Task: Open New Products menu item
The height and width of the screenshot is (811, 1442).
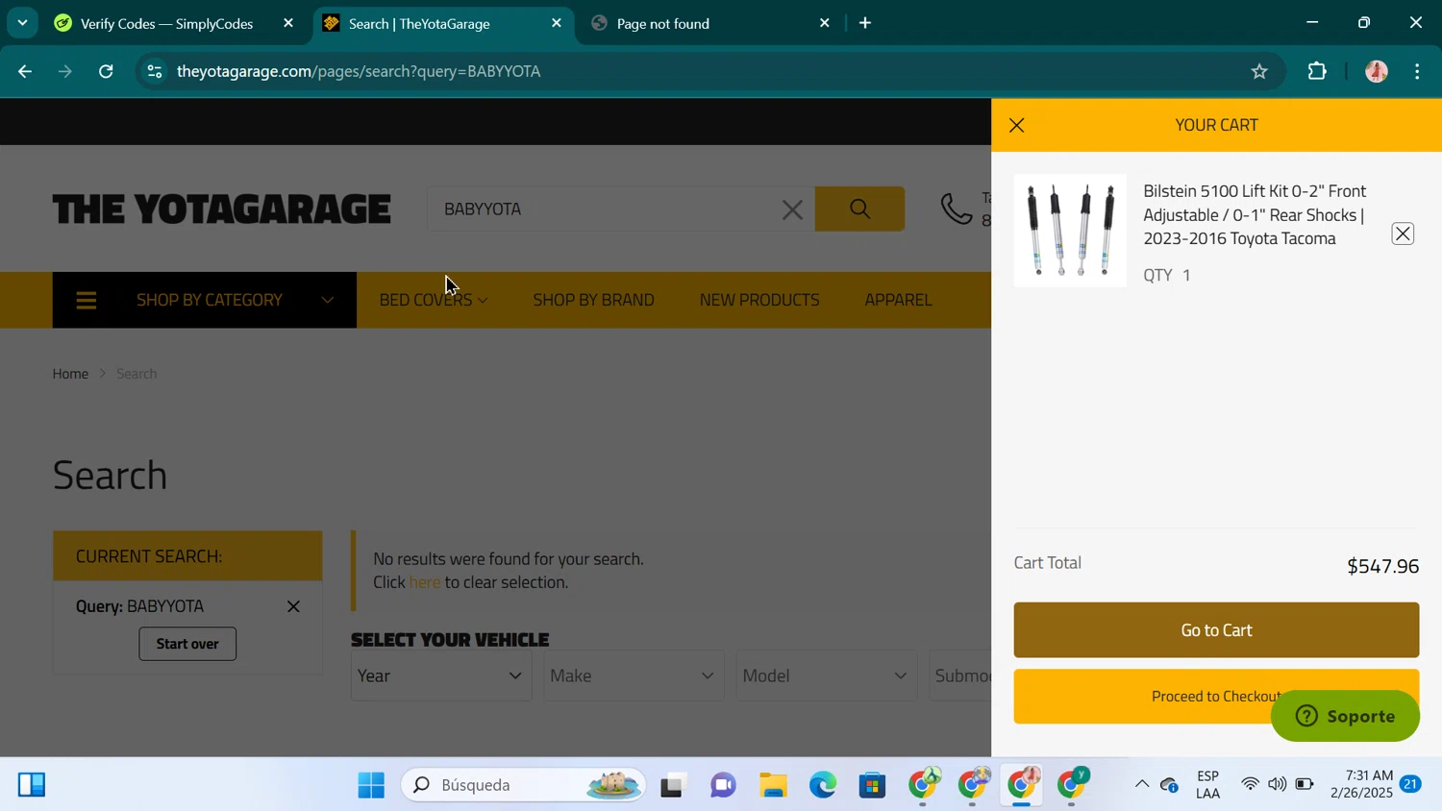Action: pyautogui.click(x=759, y=300)
